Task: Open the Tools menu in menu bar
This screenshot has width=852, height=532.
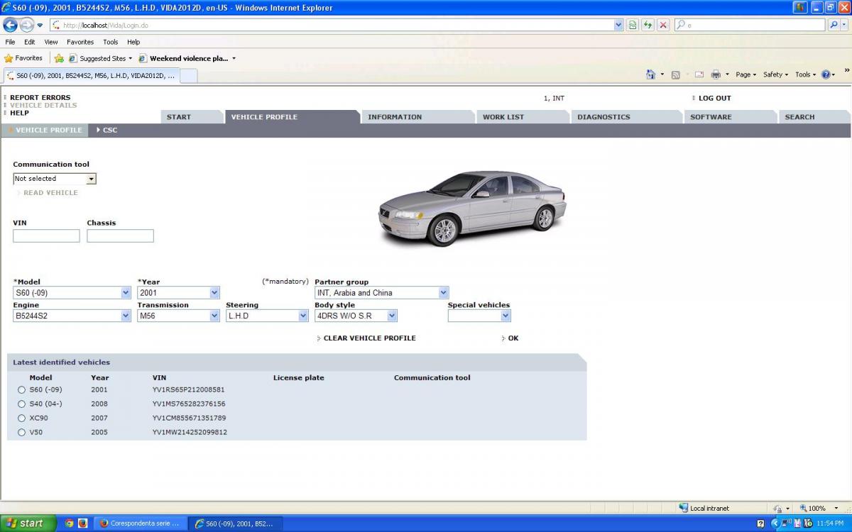Action: (111, 42)
